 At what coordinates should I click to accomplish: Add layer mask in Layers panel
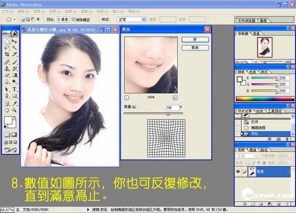click(253, 204)
